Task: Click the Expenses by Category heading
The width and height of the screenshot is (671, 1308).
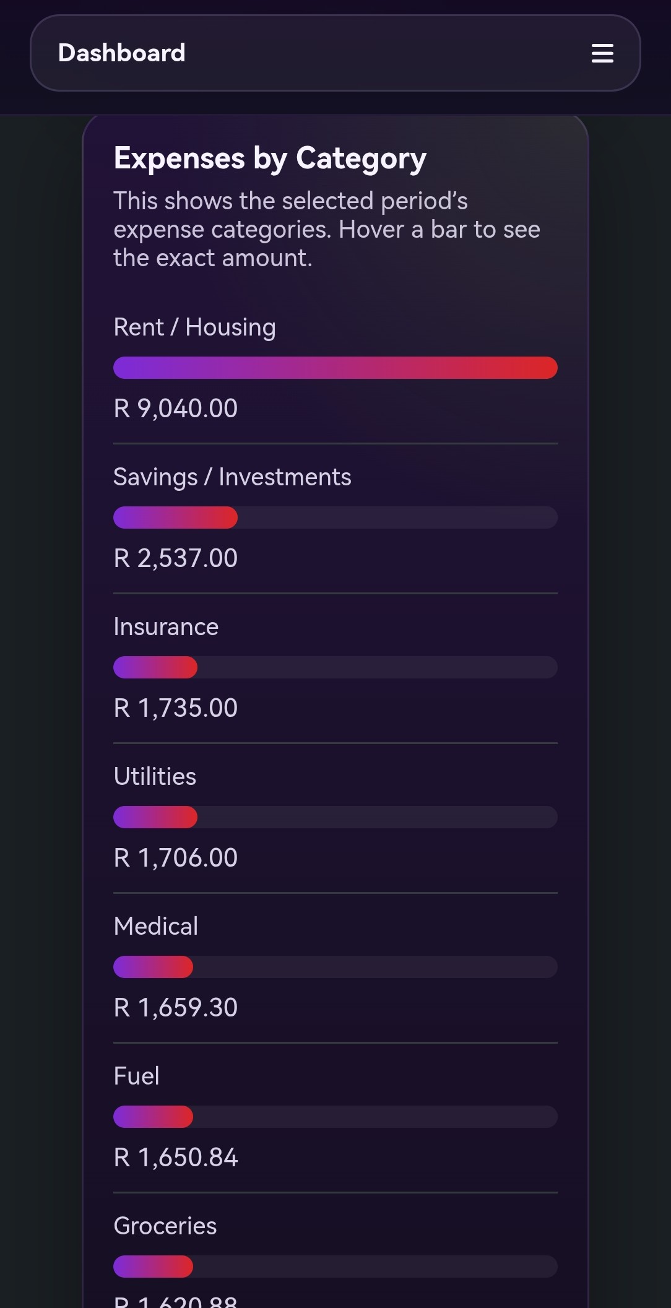Action: tap(270, 158)
